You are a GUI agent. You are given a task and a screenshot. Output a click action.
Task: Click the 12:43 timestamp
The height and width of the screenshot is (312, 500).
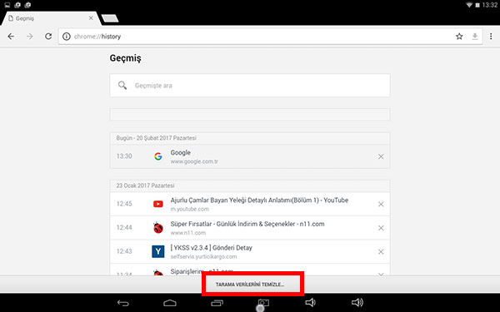(124, 251)
